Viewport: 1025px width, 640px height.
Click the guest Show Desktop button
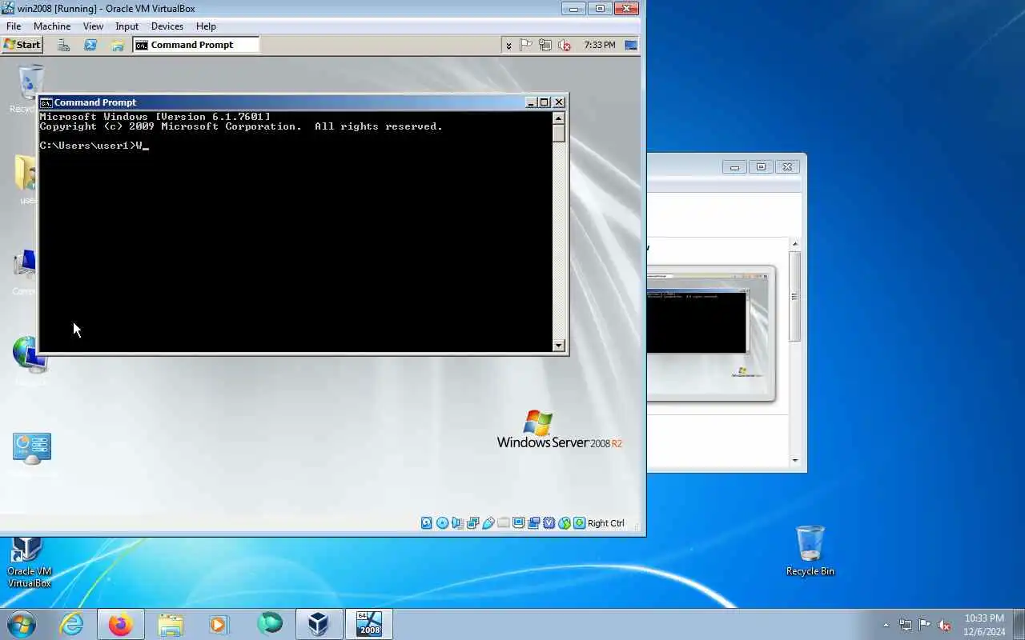(x=632, y=45)
